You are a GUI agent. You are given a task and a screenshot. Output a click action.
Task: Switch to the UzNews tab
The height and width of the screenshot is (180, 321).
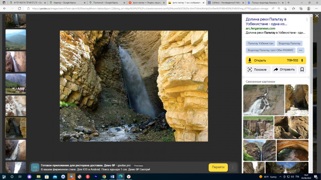pos(226,3)
